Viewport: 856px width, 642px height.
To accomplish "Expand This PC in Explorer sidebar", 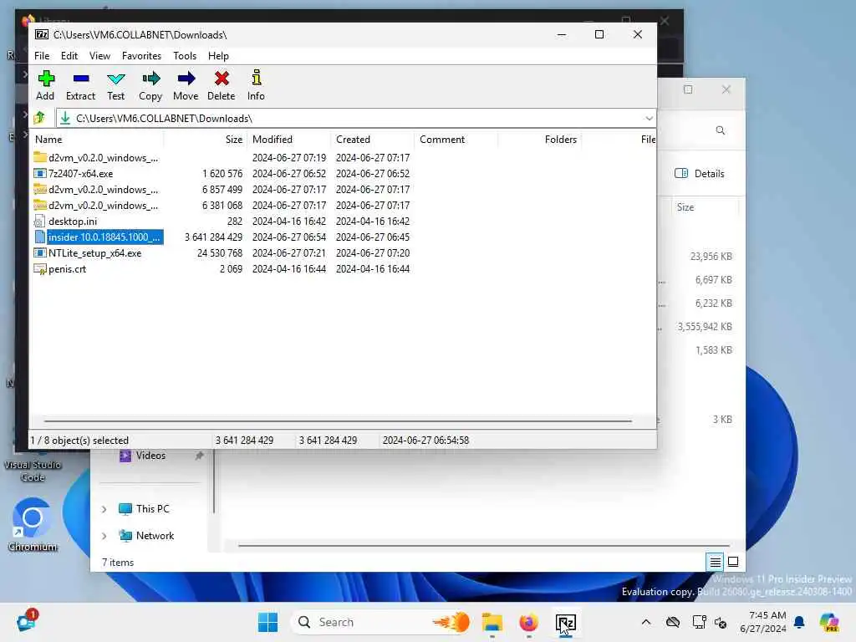I will pos(104,509).
